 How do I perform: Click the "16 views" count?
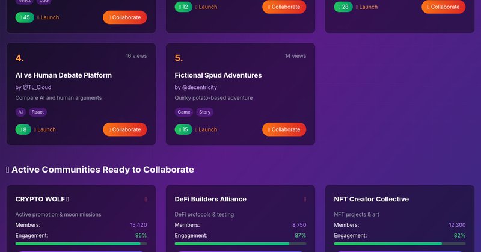tap(136, 55)
